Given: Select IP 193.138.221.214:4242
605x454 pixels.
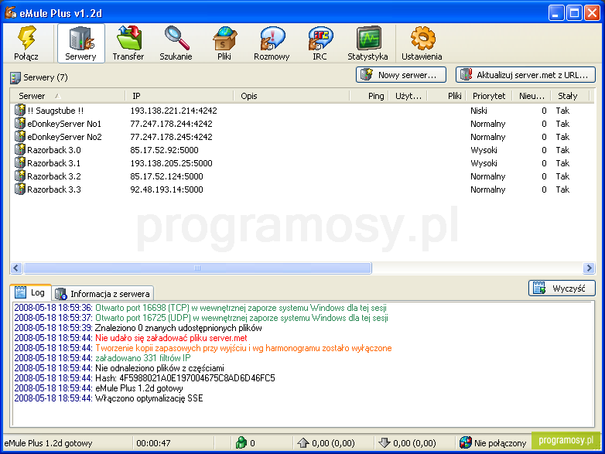Looking at the screenshot, I should 173,111.
